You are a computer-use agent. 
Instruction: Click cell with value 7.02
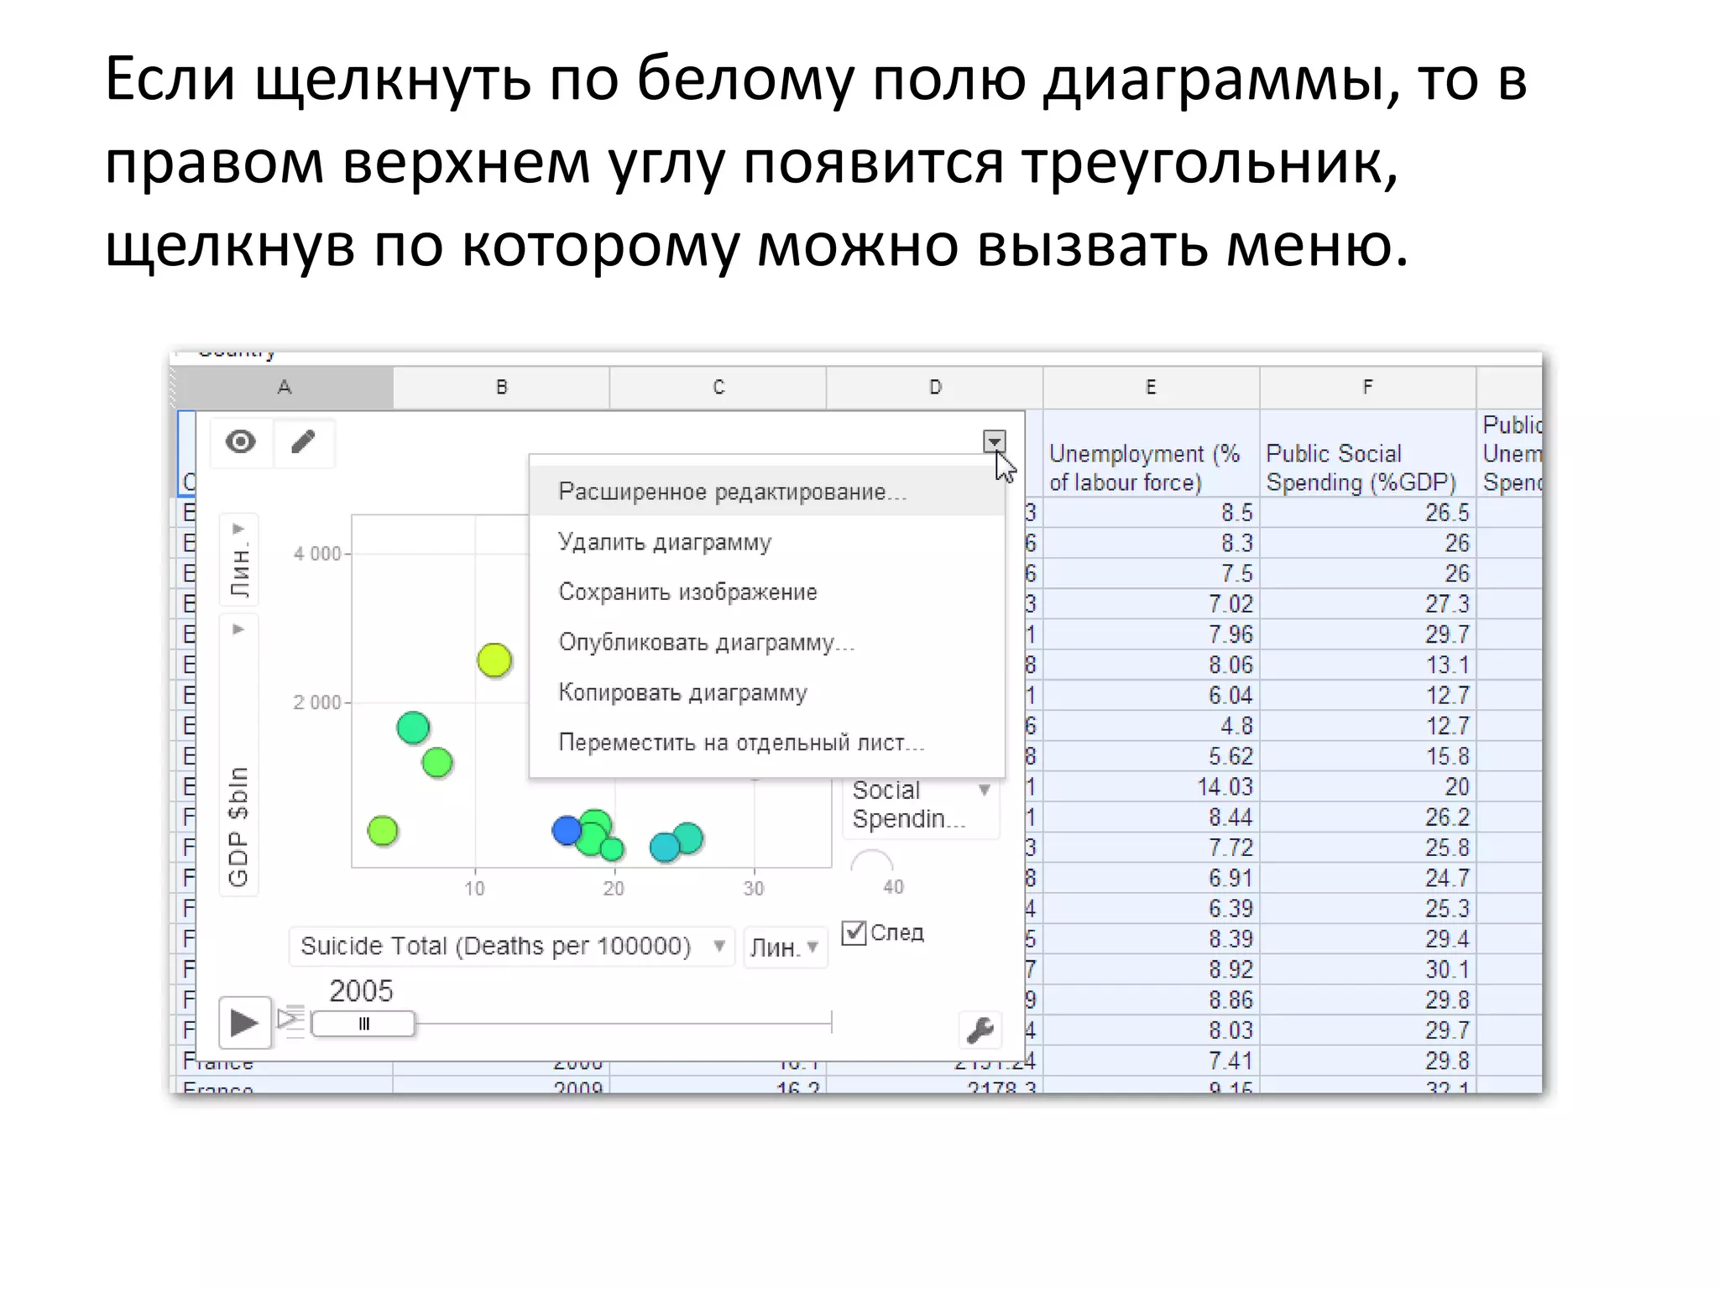(x=1151, y=604)
